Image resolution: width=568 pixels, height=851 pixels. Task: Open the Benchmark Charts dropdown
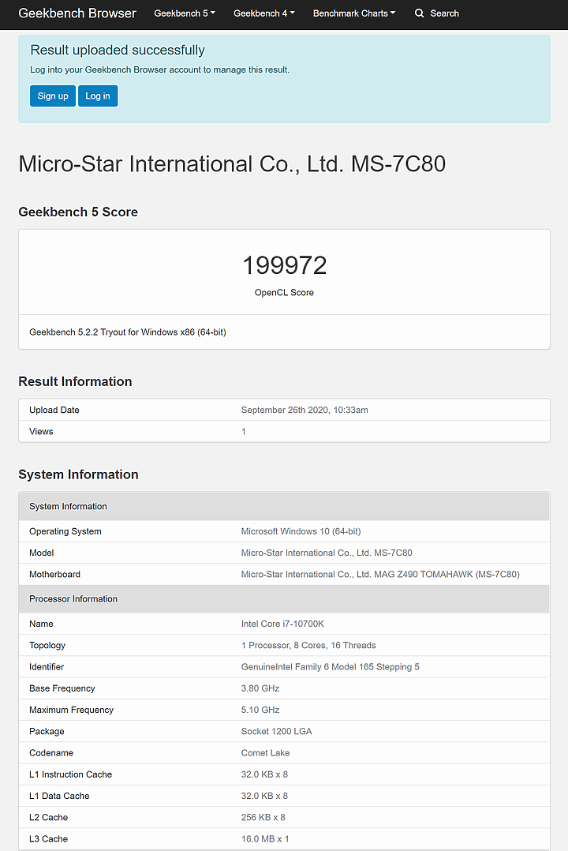(x=354, y=13)
